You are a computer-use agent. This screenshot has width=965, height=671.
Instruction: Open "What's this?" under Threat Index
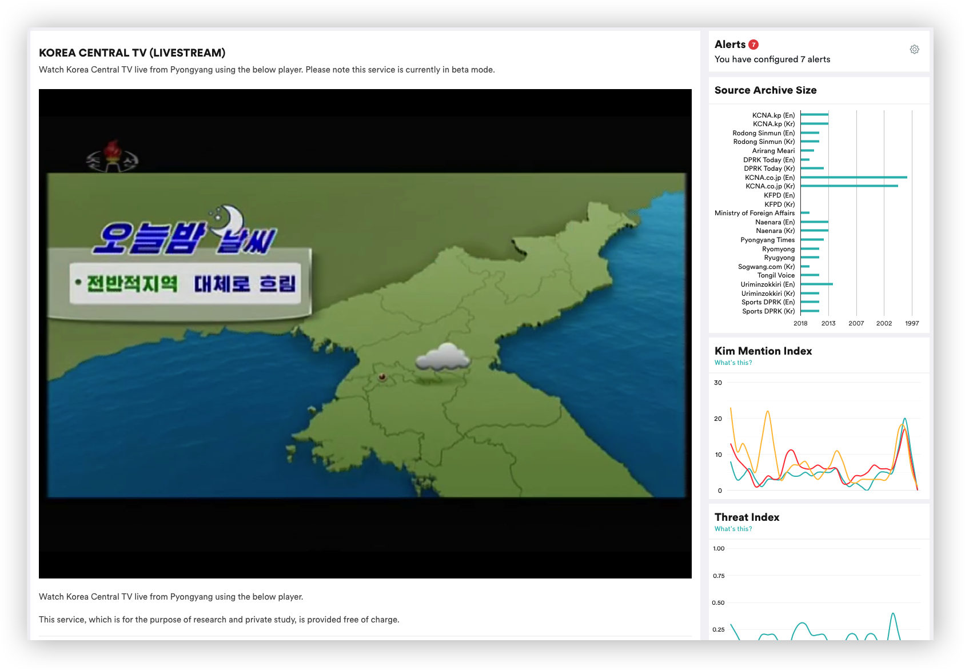tap(733, 529)
